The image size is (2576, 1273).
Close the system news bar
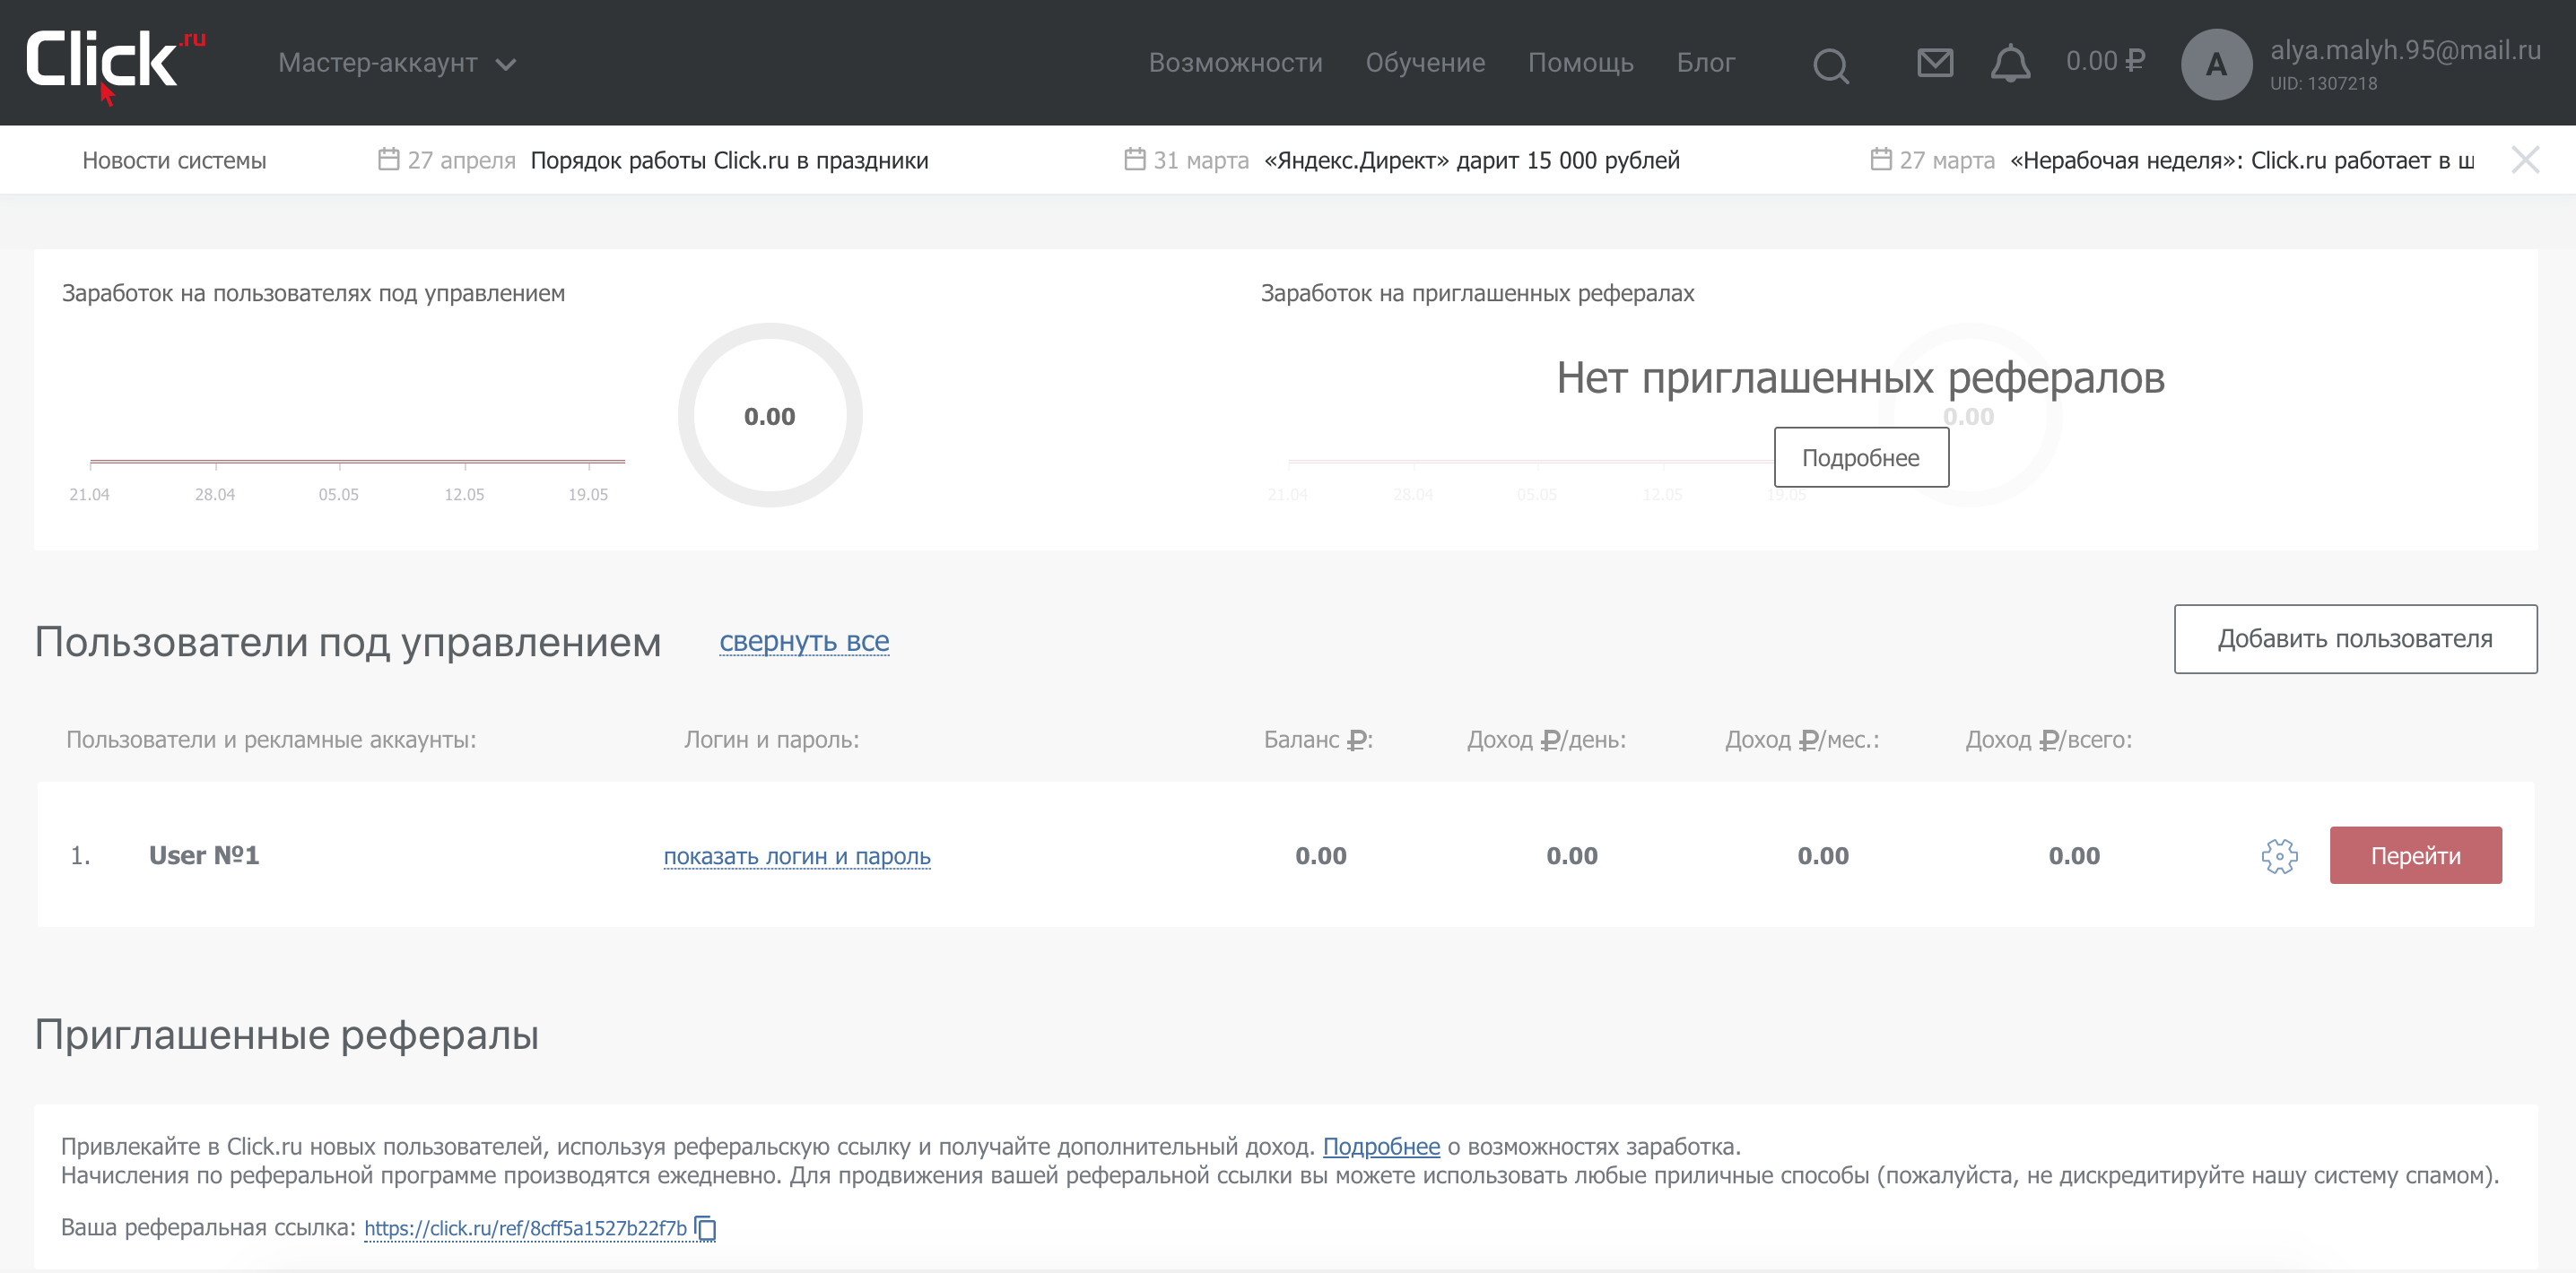(2524, 160)
